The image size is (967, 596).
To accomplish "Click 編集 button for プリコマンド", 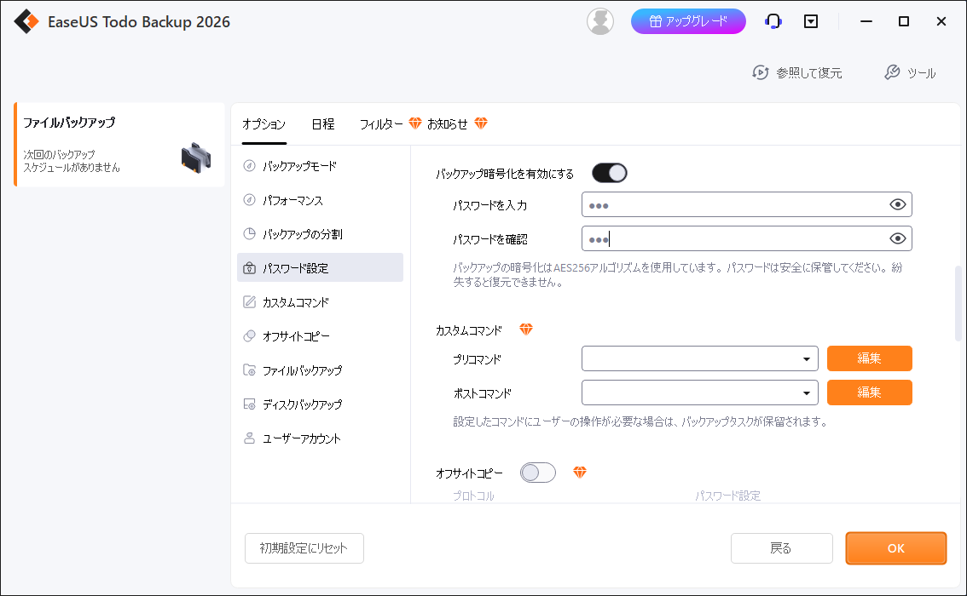I will click(x=869, y=358).
